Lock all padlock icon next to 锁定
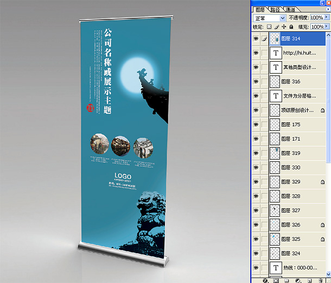331x283 pixels. pyautogui.click(x=291, y=27)
